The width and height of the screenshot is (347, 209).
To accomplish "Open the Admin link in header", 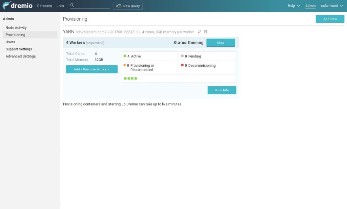I will pyautogui.click(x=310, y=6).
